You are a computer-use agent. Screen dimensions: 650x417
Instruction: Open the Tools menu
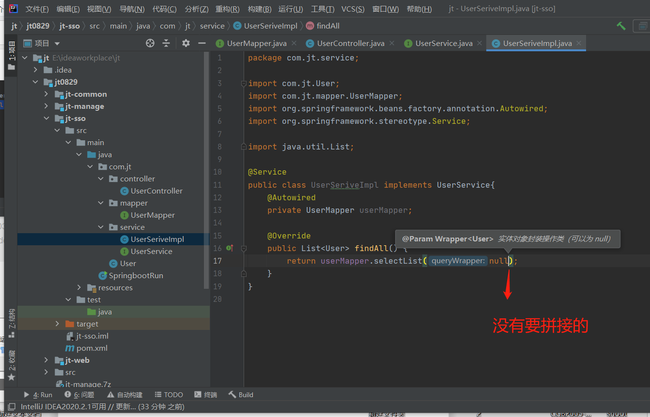click(x=323, y=9)
